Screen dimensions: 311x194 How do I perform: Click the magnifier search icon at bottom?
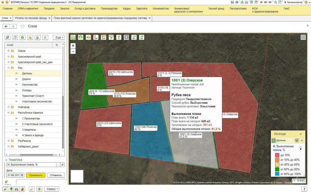point(32,189)
